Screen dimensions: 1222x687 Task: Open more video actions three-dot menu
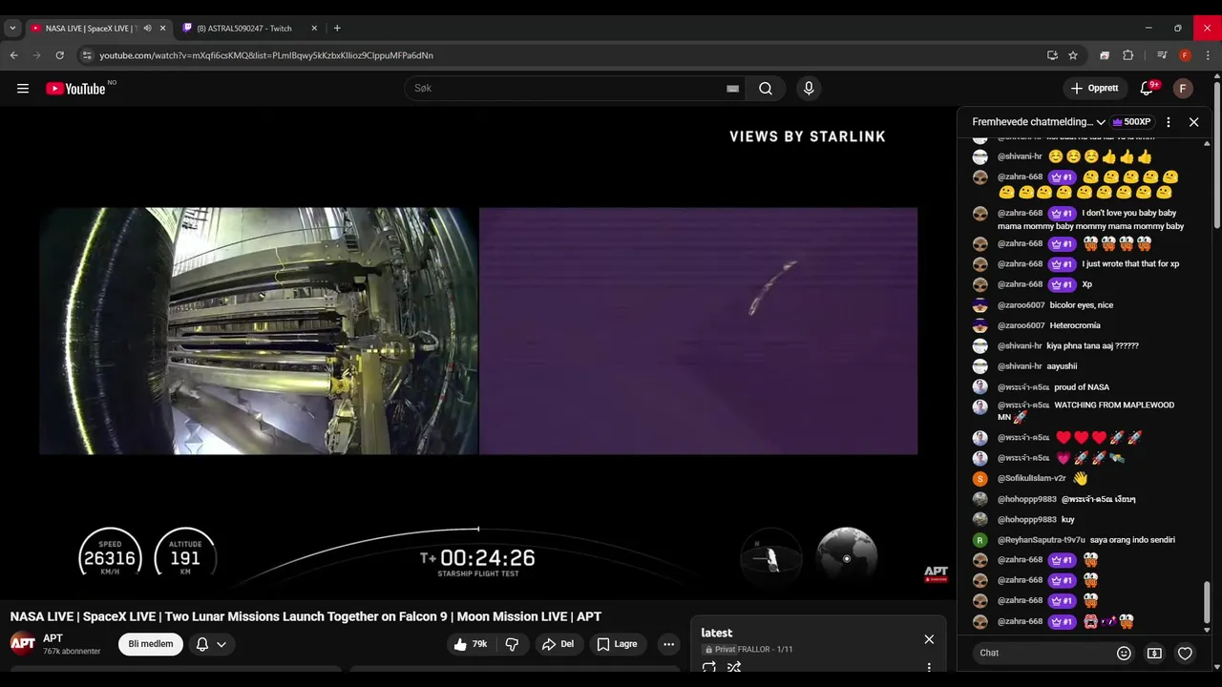click(668, 644)
